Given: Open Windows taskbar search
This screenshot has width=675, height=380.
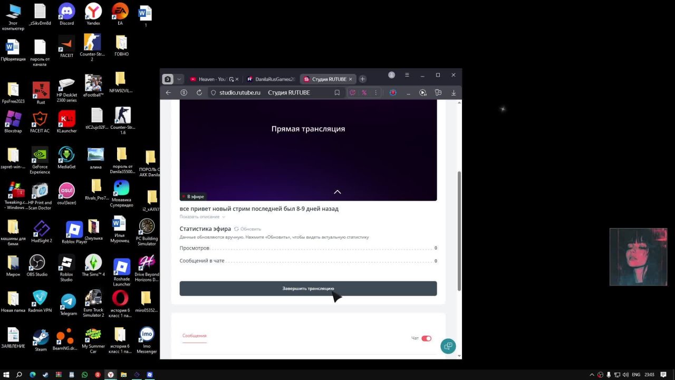Looking at the screenshot, I should click(19, 375).
